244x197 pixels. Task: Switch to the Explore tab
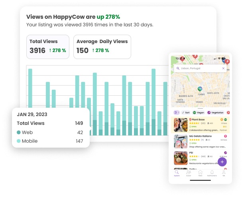pyautogui.click(x=177, y=173)
